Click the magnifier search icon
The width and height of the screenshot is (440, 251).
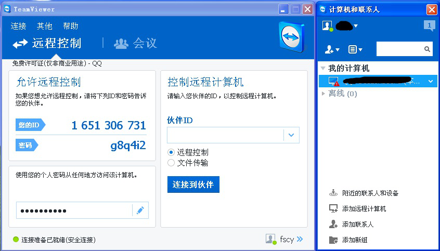click(x=427, y=49)
